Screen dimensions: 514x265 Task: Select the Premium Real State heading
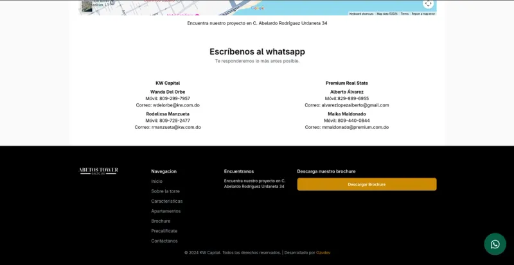(347, 83)
